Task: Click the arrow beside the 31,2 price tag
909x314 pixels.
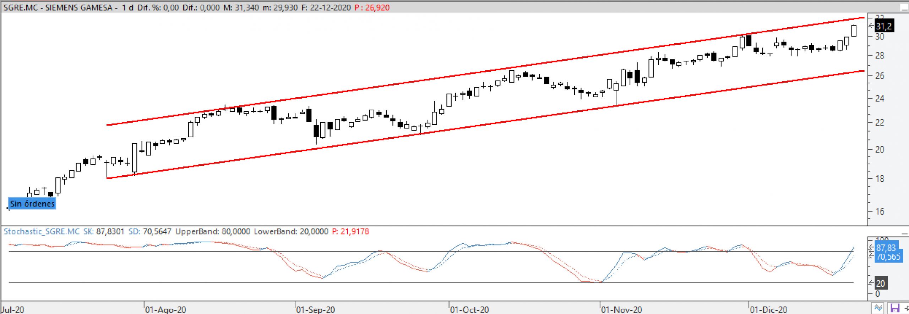Action: [871, 26]
